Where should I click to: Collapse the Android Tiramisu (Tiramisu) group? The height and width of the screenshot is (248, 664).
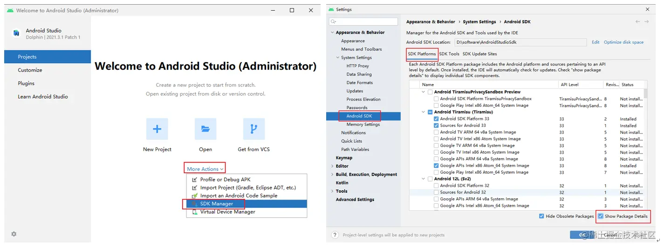click(x=424, y=112)
